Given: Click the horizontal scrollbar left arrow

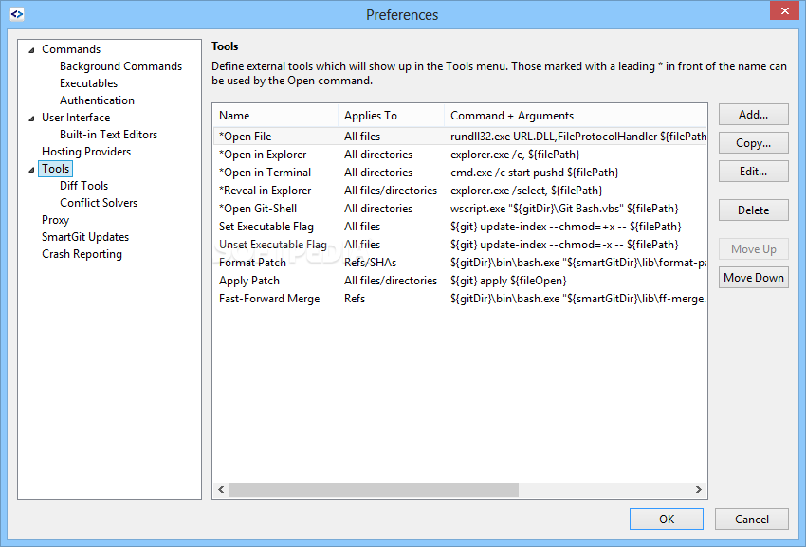Looking at the screenshot, I should (x=221, y=489).
